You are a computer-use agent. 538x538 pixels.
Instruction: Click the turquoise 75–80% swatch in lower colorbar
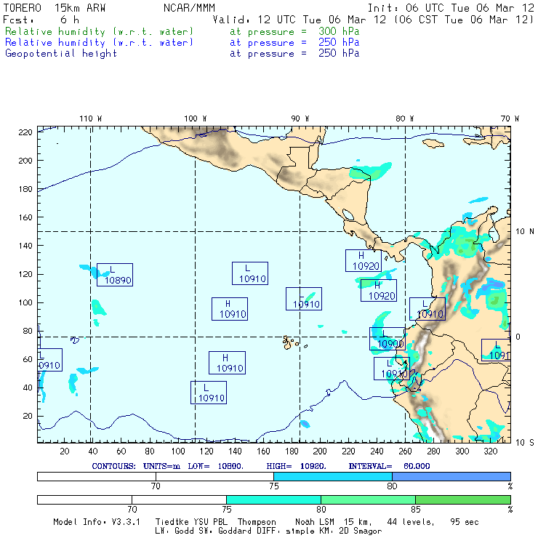(x=273, y=500)
